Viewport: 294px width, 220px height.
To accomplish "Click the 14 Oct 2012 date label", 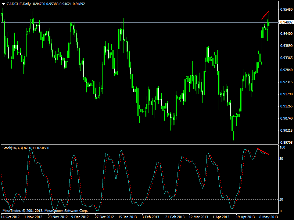I will [10, 217].
